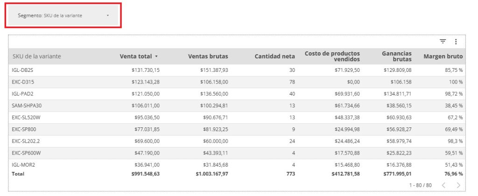This screenshot has width=478, height=196.
Task: Sort by Margen bruto column header
Action: 443,56
